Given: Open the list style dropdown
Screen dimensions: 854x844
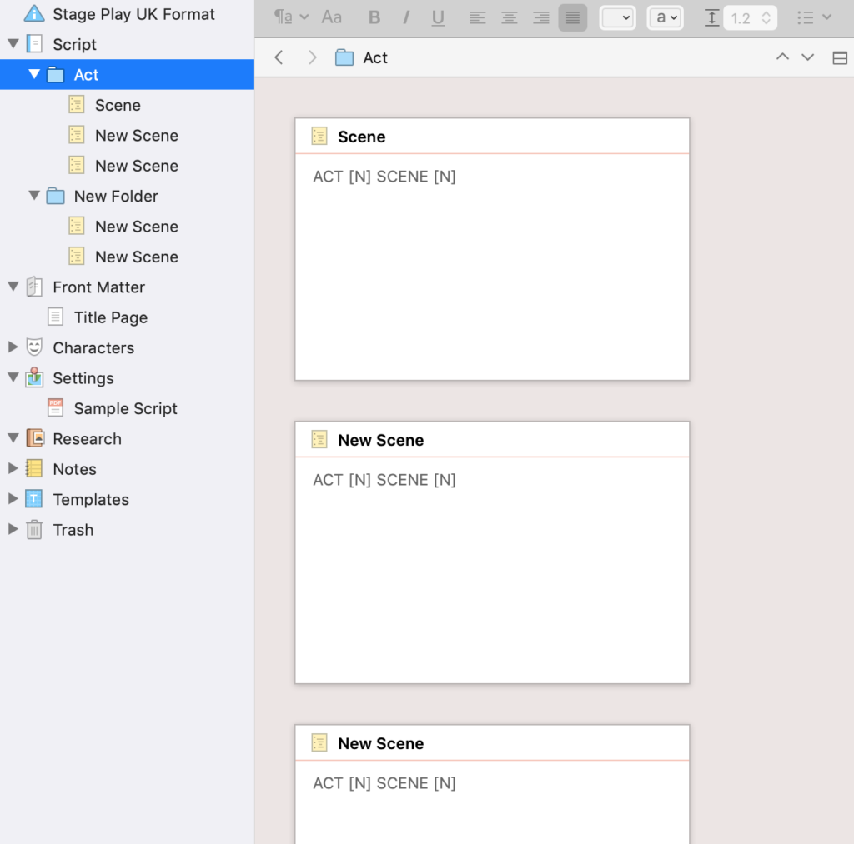Looking at the screenshot, I should coord(814,17).
